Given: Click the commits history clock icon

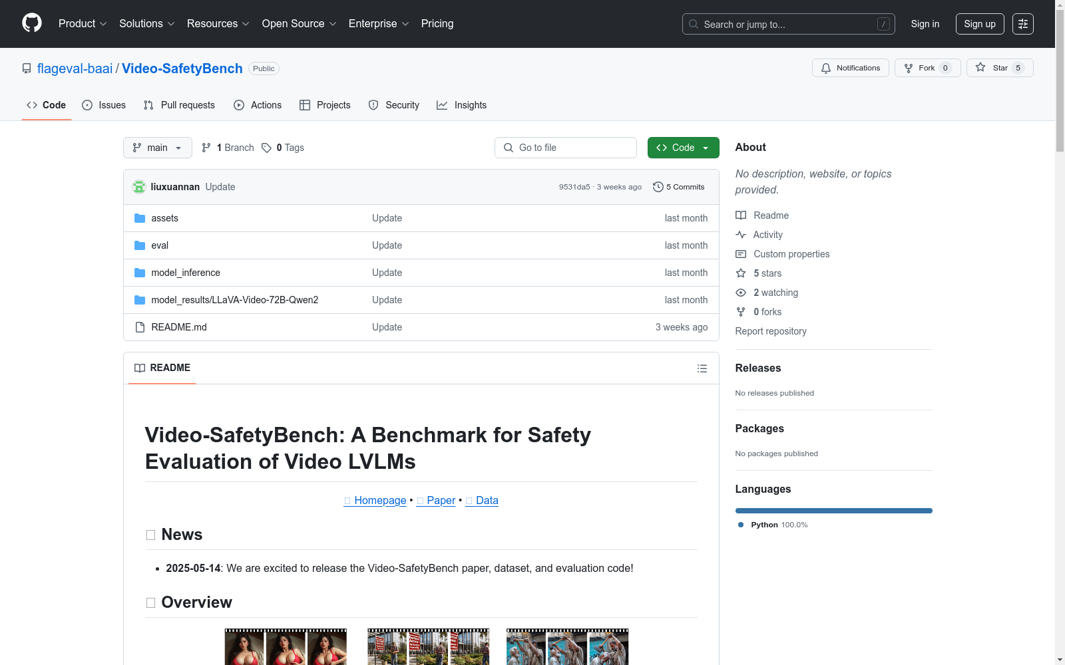Looking at the screenshot, I should (x=658, y=187).
